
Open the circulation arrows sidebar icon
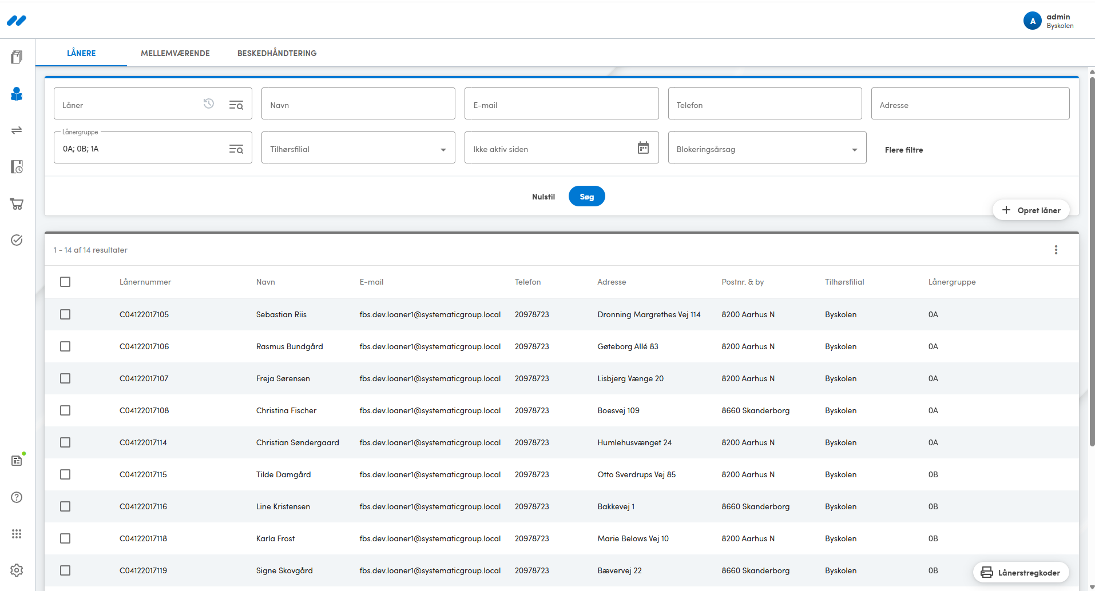17,130
